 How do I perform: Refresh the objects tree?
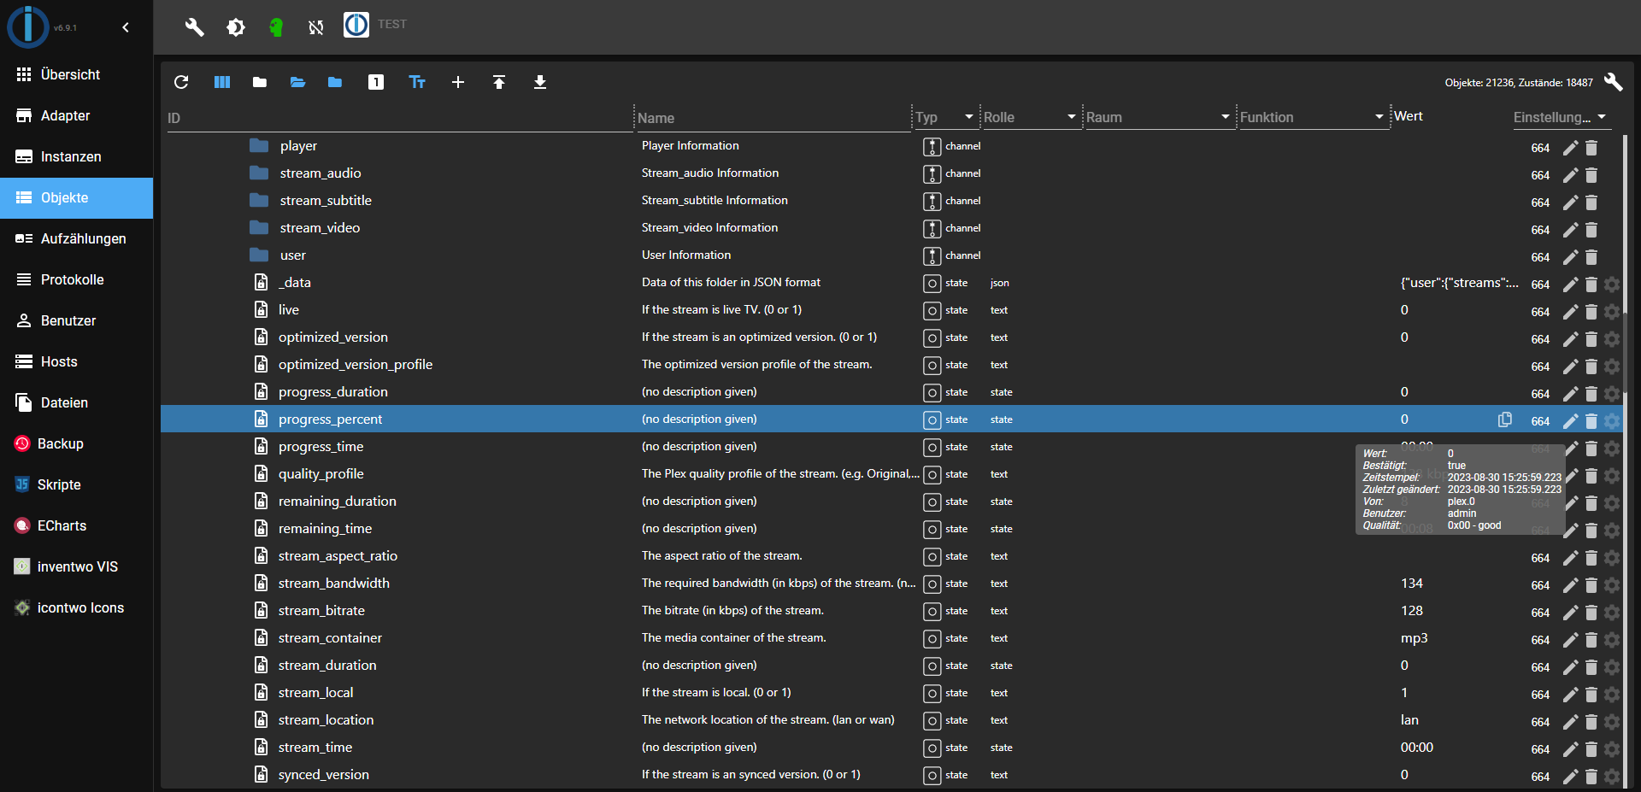(x=181, y=82)
